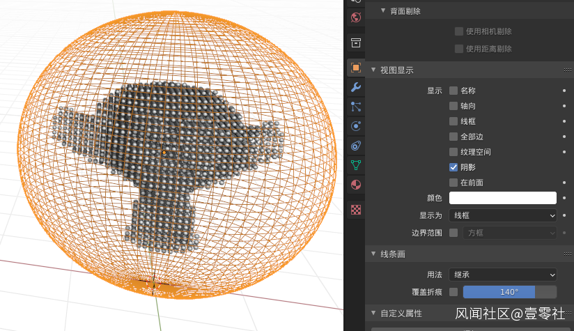Open the checkerboard Texture tab
The height and width of the screenshot is (331, 574).
point(356,210)
